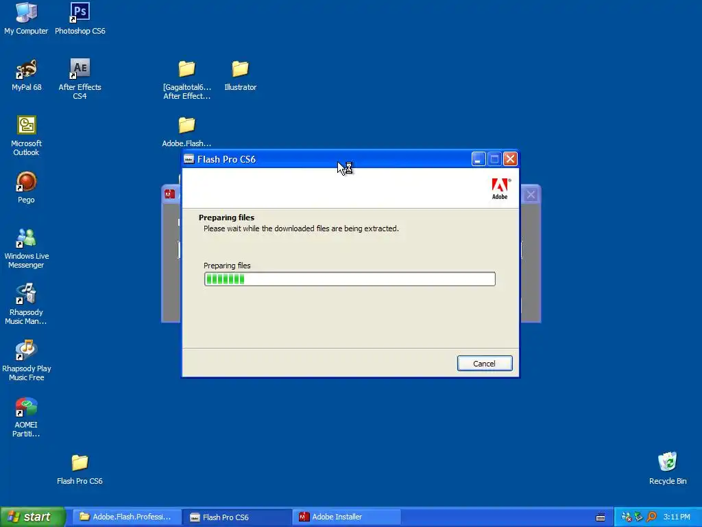Switch to Flash Pro CS6 taskbar button
Screen dimensions: 702x527
click(x=237, y=517)
